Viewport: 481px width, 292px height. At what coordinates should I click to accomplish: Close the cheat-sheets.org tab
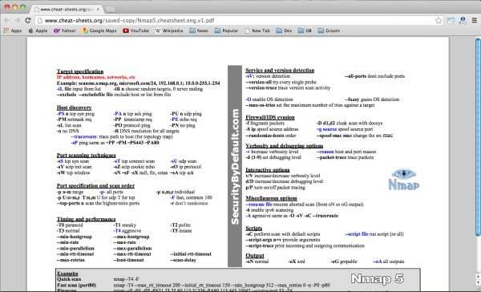coord(98,9)
